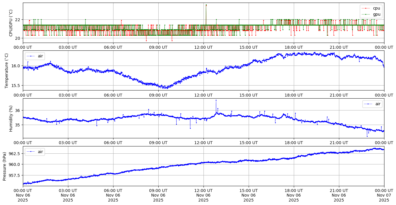This screenshot has width=396, height=205.
Task: Click the red cpu legend line marker
Action: [x=366, y=8]
